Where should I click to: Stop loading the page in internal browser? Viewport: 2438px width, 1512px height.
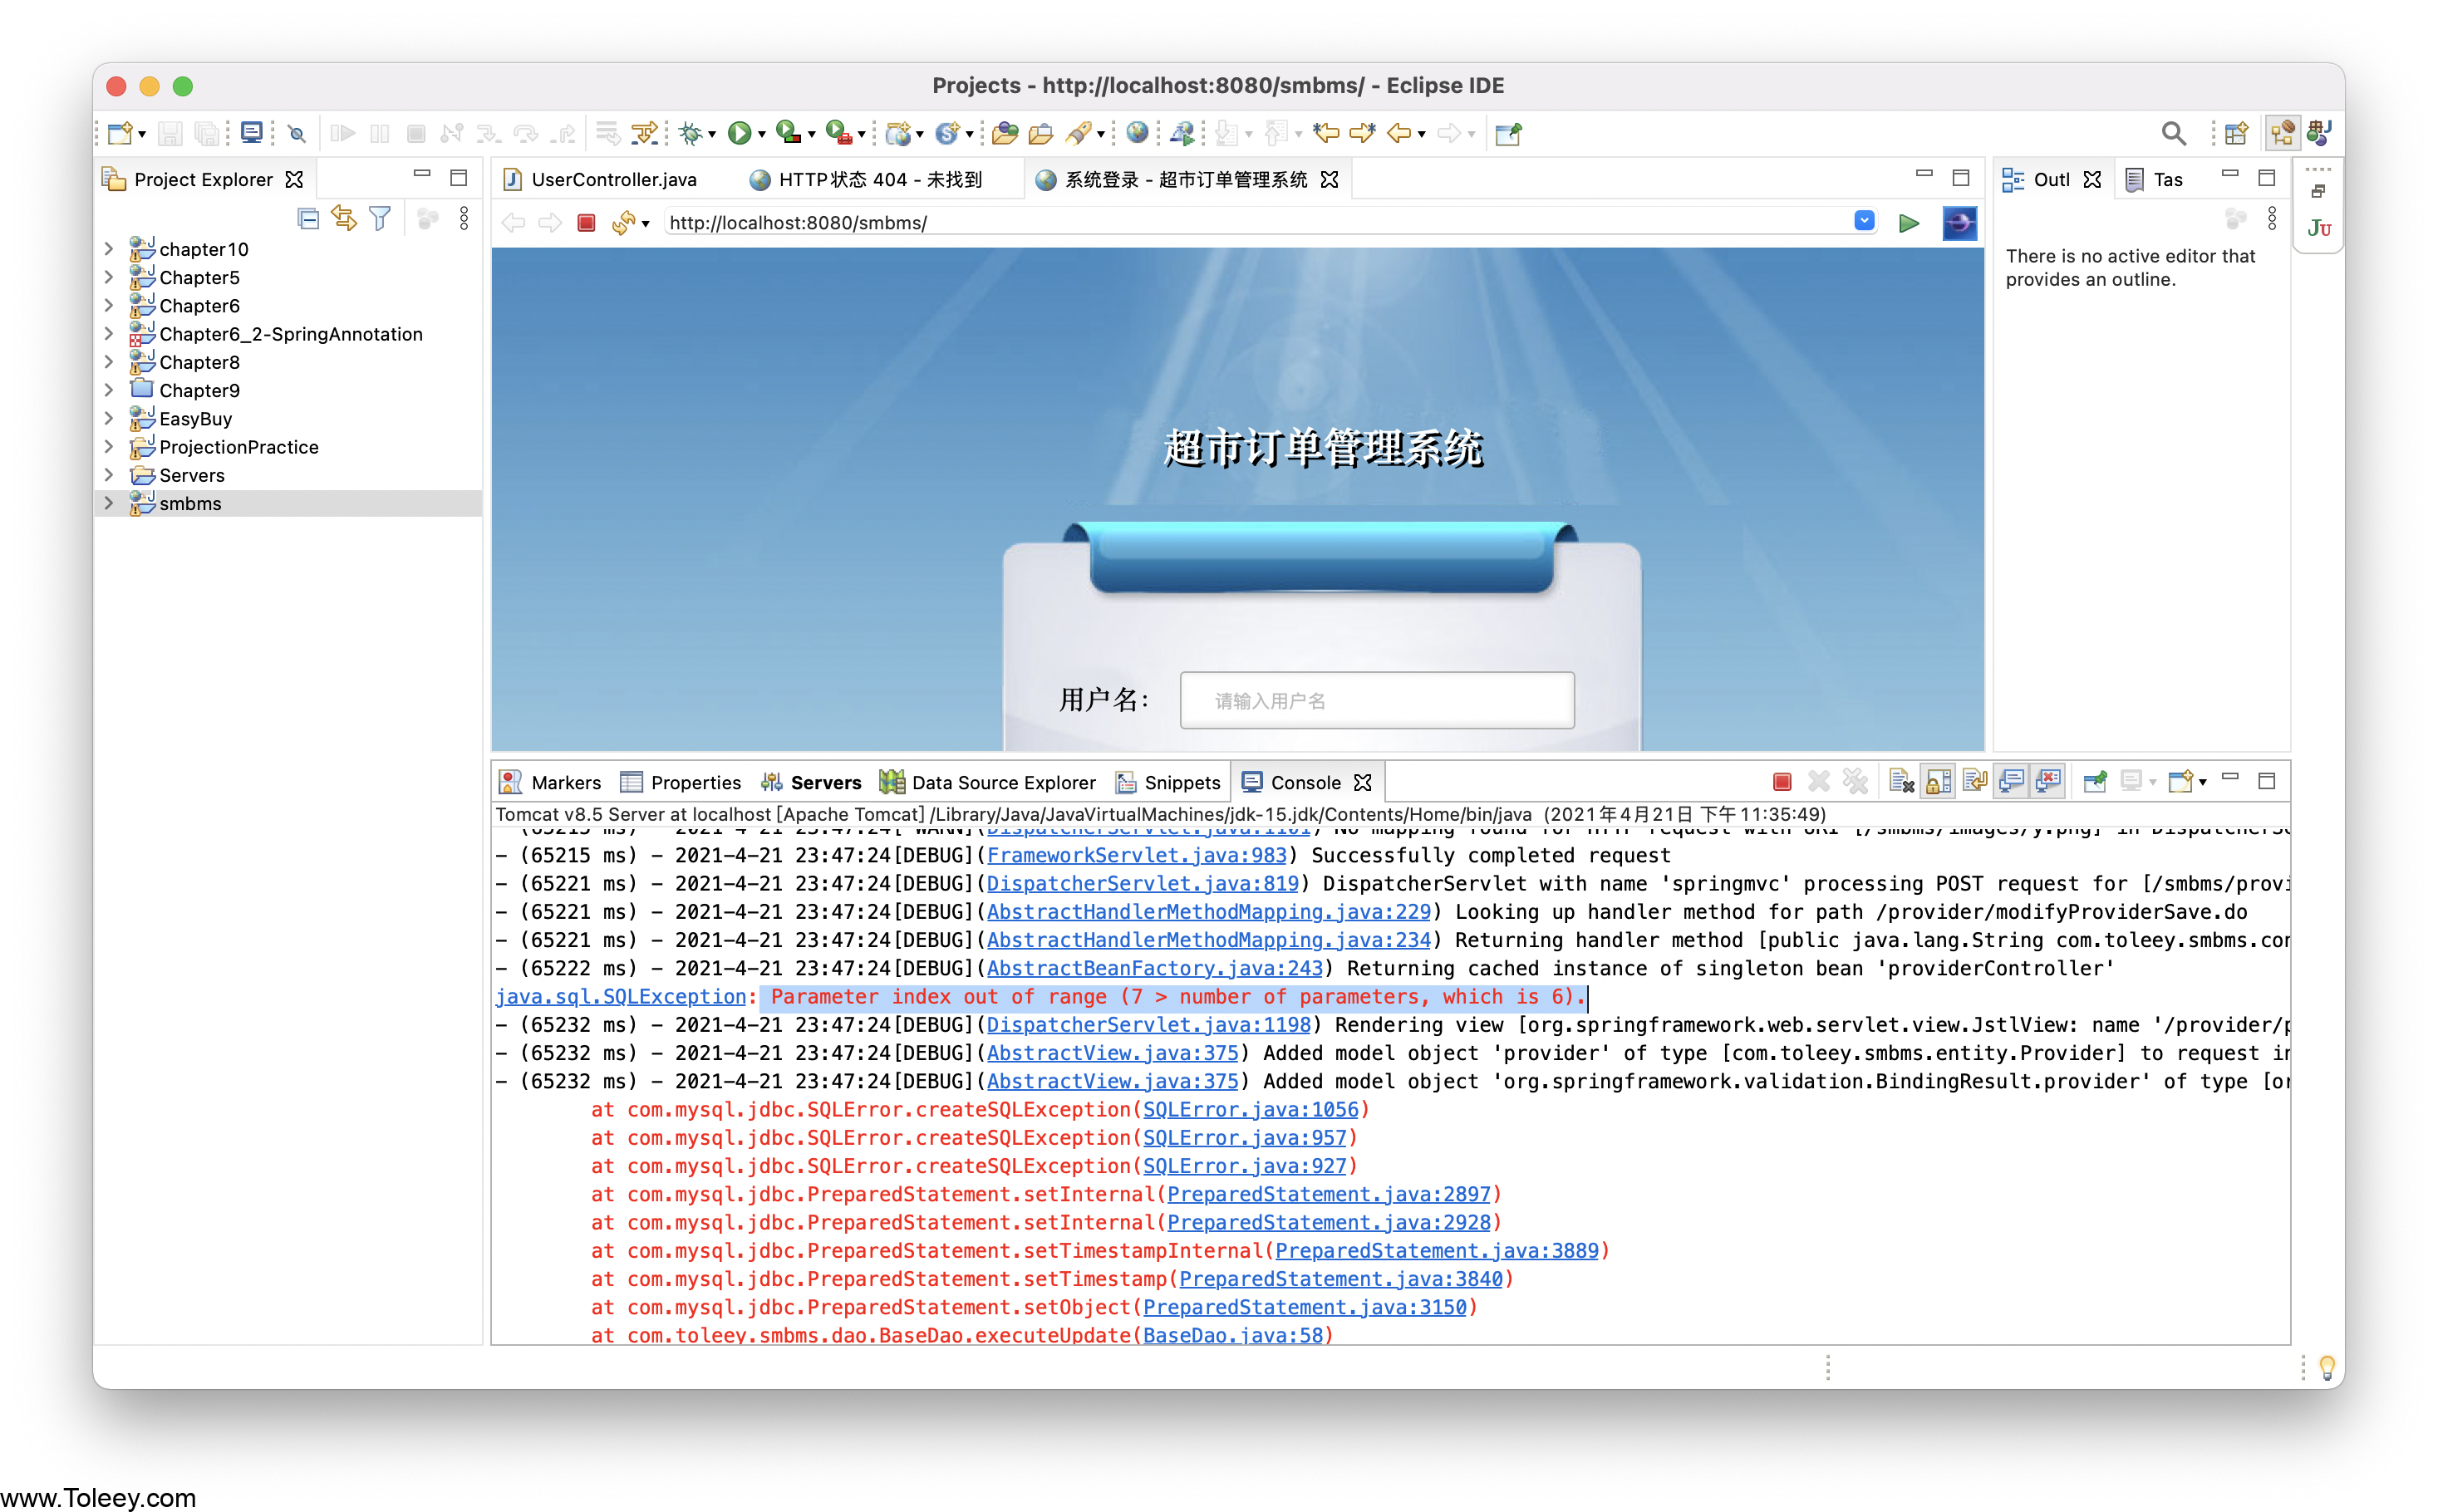[x=587, y=223]
